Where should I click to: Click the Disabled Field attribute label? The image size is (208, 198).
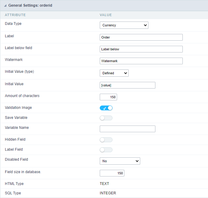click(16, 159)
